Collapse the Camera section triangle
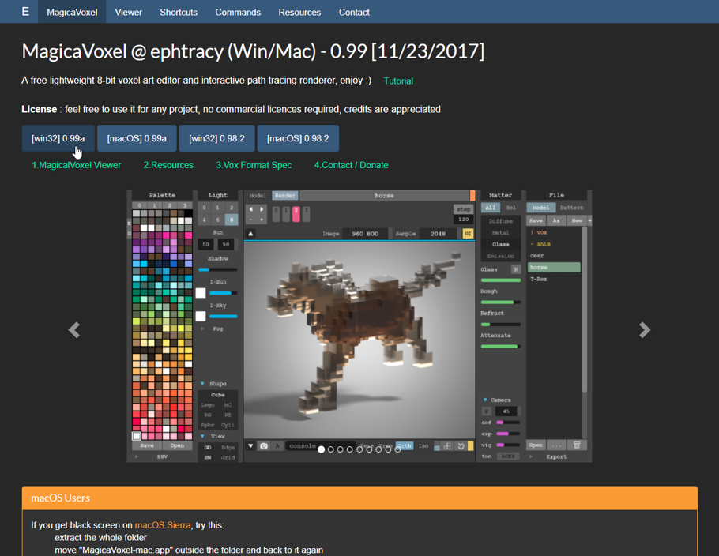This screenshot has width=719, height=556. 485,400
